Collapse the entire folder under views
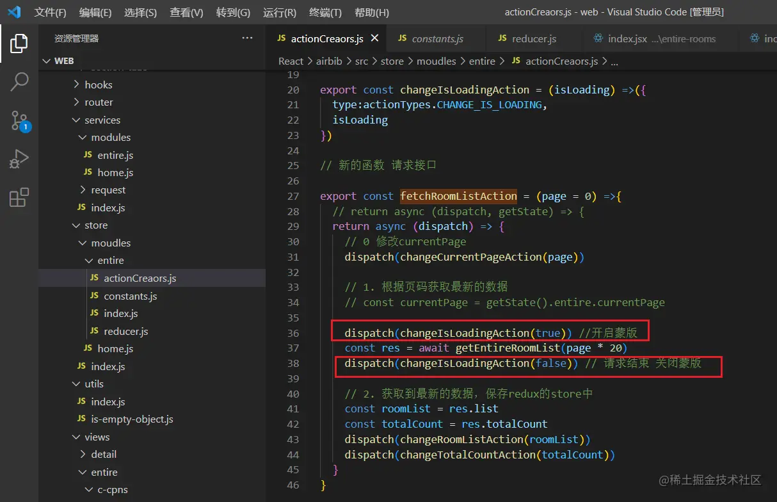 (x=152, y=472)
